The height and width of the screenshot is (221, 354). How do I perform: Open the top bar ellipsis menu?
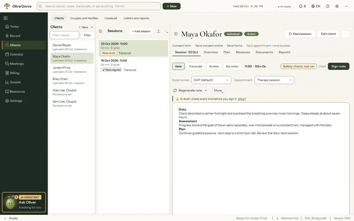coord(346,6)
